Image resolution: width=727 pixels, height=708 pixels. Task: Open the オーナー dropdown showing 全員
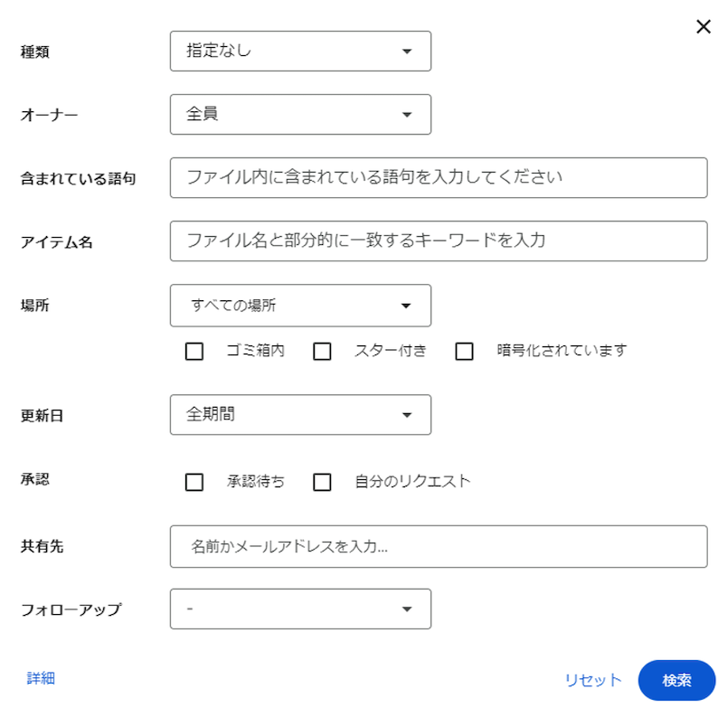pyautogui.click(x=300, y=114)
